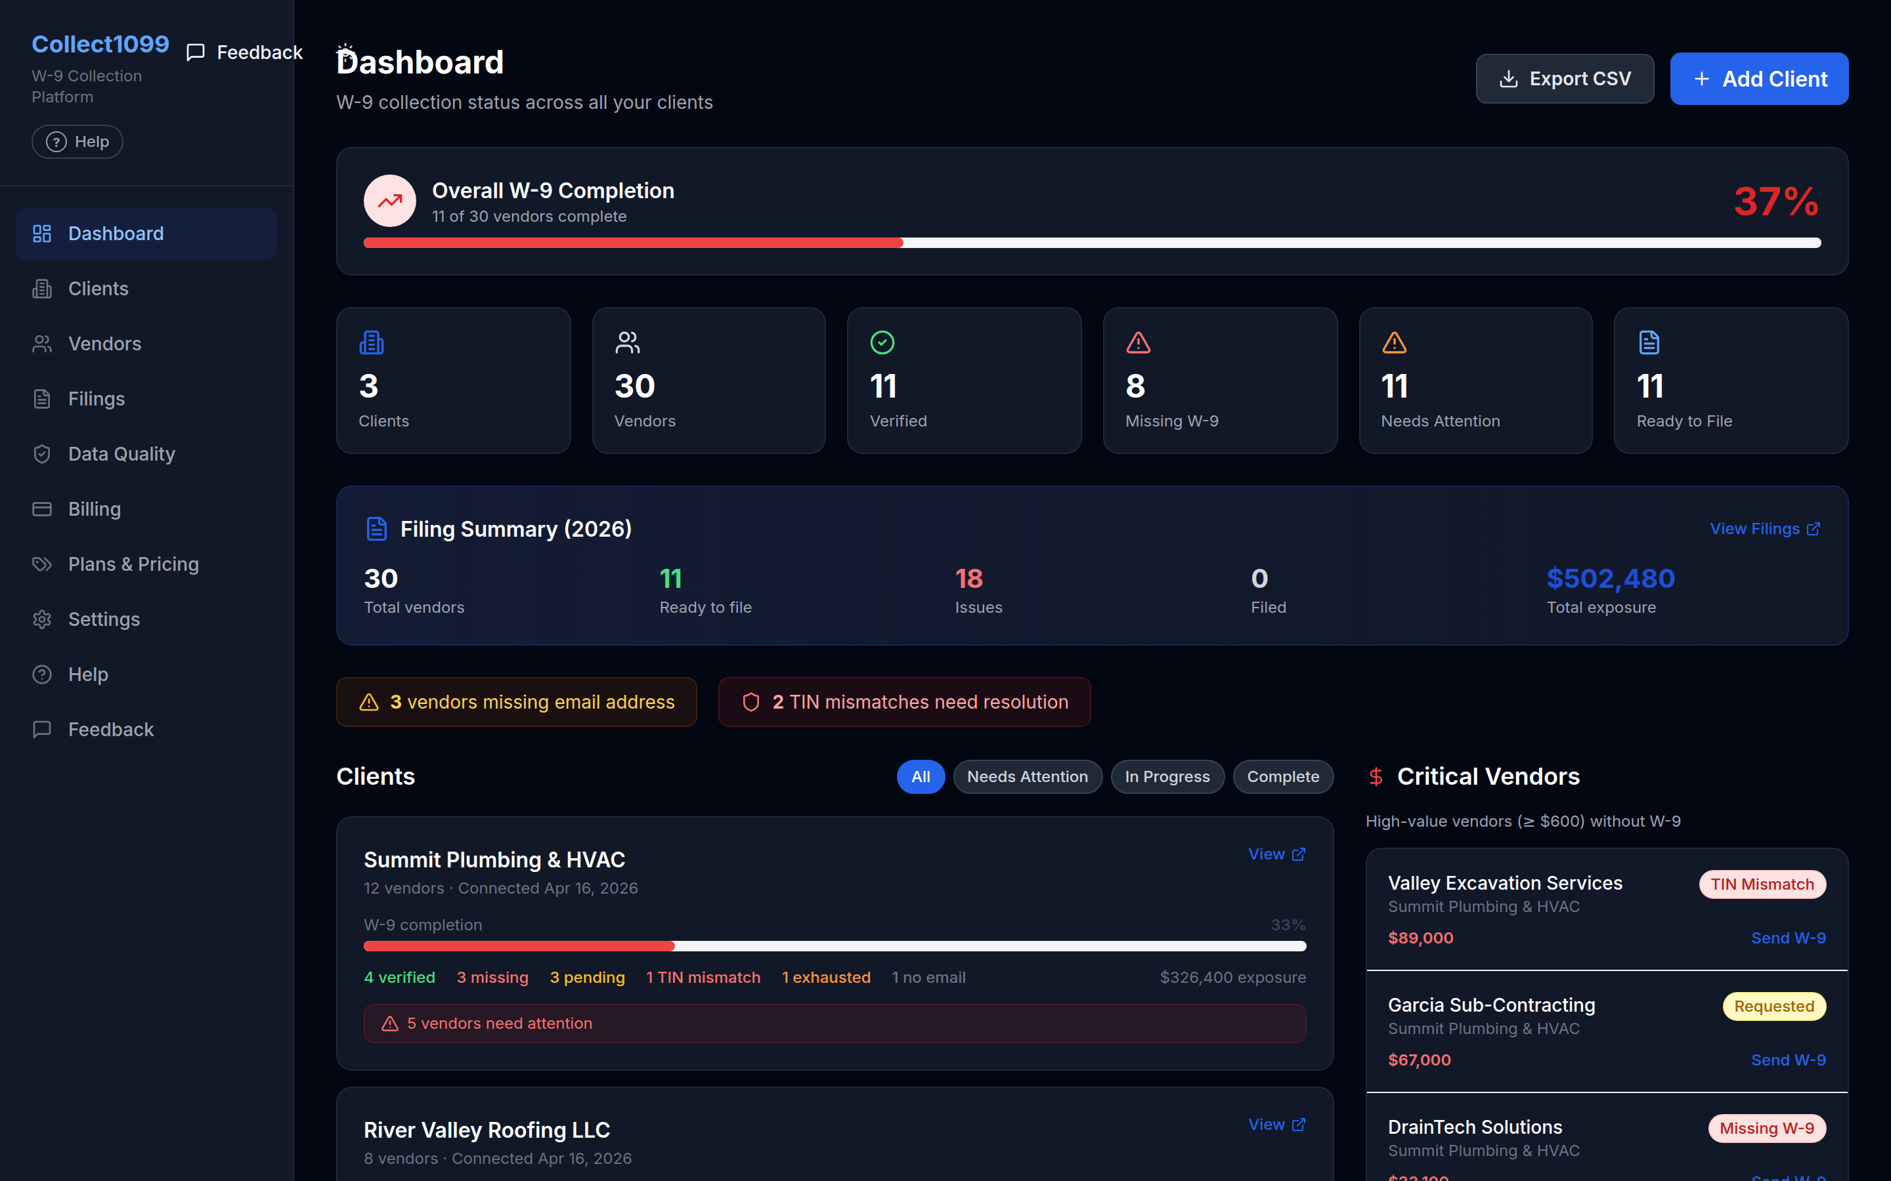Click the trending-up icon in Overall W-9 Completion
Viewport: 1891px width, 1181px height.
pos(390,201)
